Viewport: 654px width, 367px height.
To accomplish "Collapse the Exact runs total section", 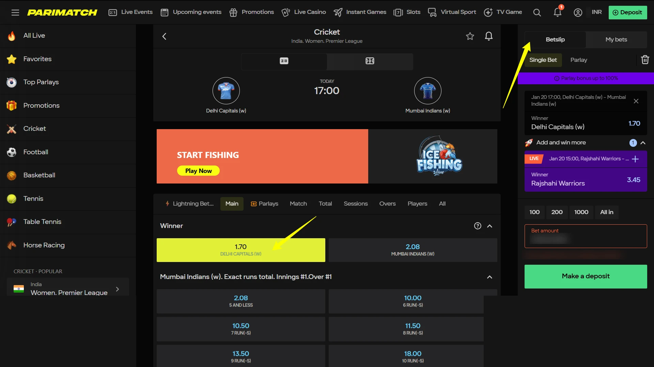I will click(489, 277).
